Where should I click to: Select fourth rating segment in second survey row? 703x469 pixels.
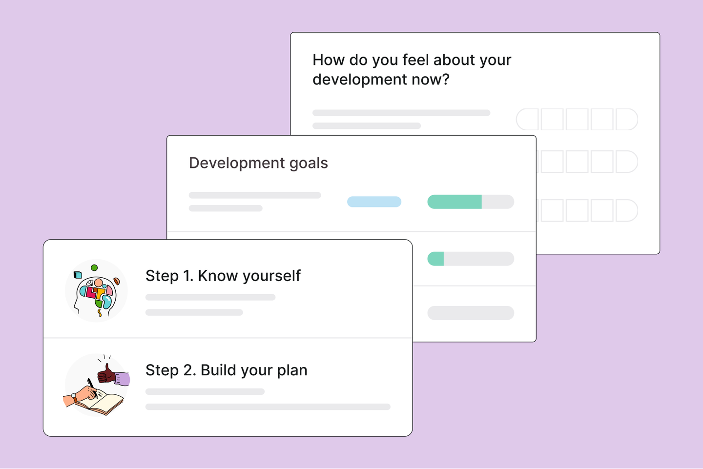(602, 162)
